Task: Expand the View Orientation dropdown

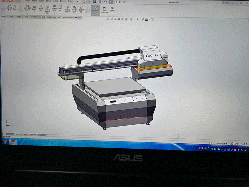Action: [x=126, y=19]
